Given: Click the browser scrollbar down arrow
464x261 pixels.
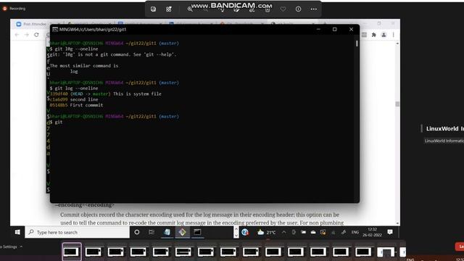Looking at the screenshot, I should [x=397, y=223].
